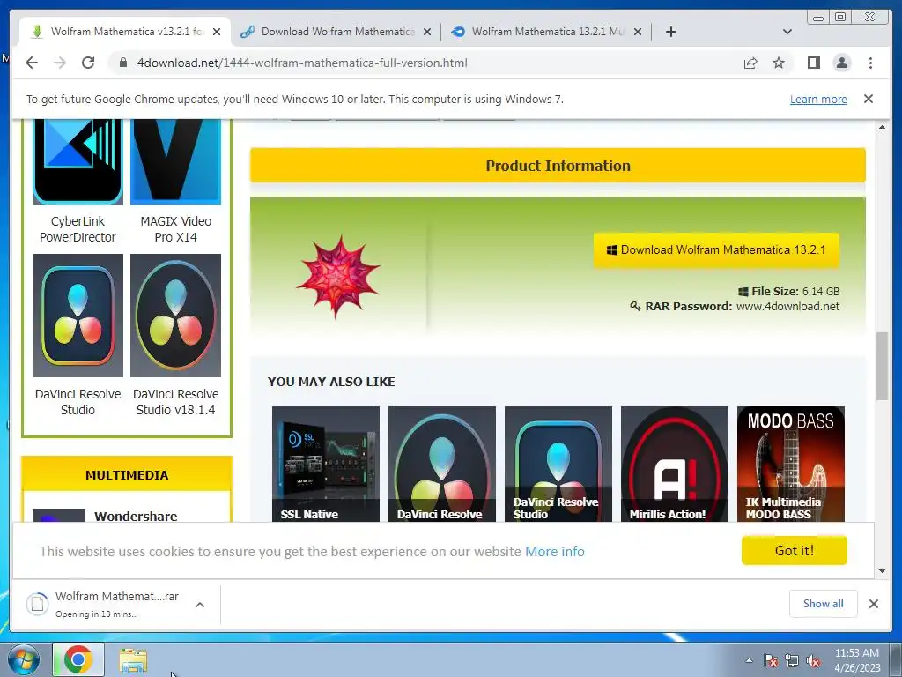Screen dimensions: 902x677
Task: Open Mirillis Action! thumbnail
Action: [674, 464]
